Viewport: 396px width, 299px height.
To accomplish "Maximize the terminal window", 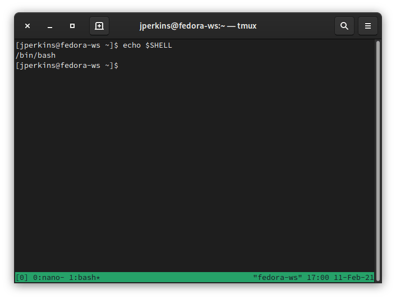I will (72, 26).
